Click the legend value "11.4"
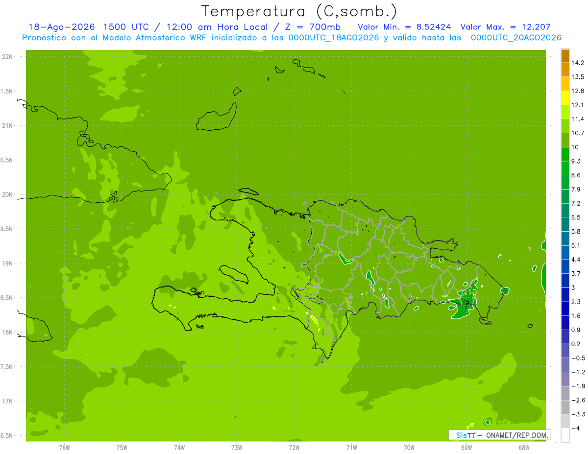This screenshot has width=588, height=454. [x=579, y=119]
